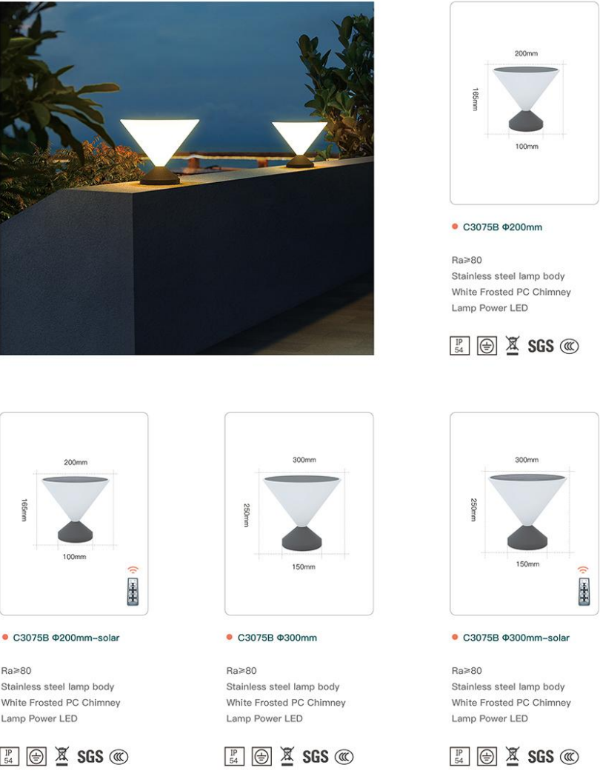Click the crossed-out bin icon under C3075B Φ300mm-solar
The width and height of the screenshot is (600, 779).
pos(513,756)
